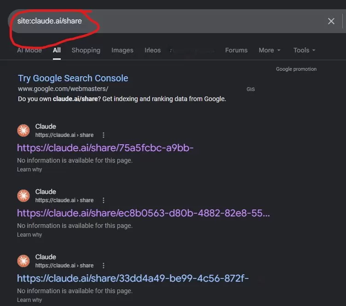Screen dimensions: 346x306
Task: Click the Claude site name above the 33dd4a49 result
Action: [x=46, y=257]
